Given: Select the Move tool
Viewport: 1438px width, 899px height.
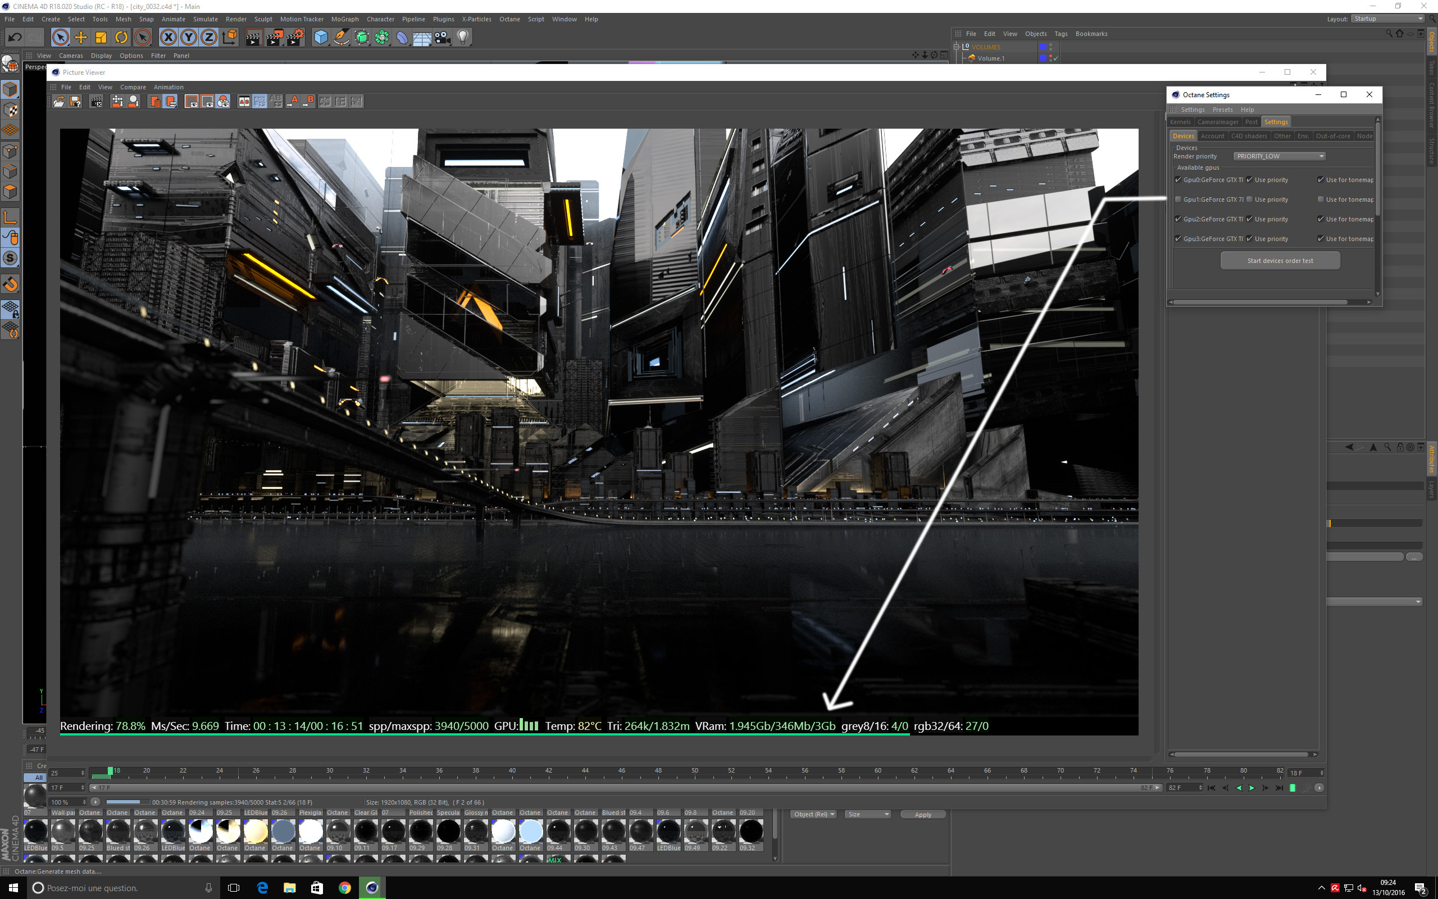Looking at the screenshot, I should tap(80, 38).
